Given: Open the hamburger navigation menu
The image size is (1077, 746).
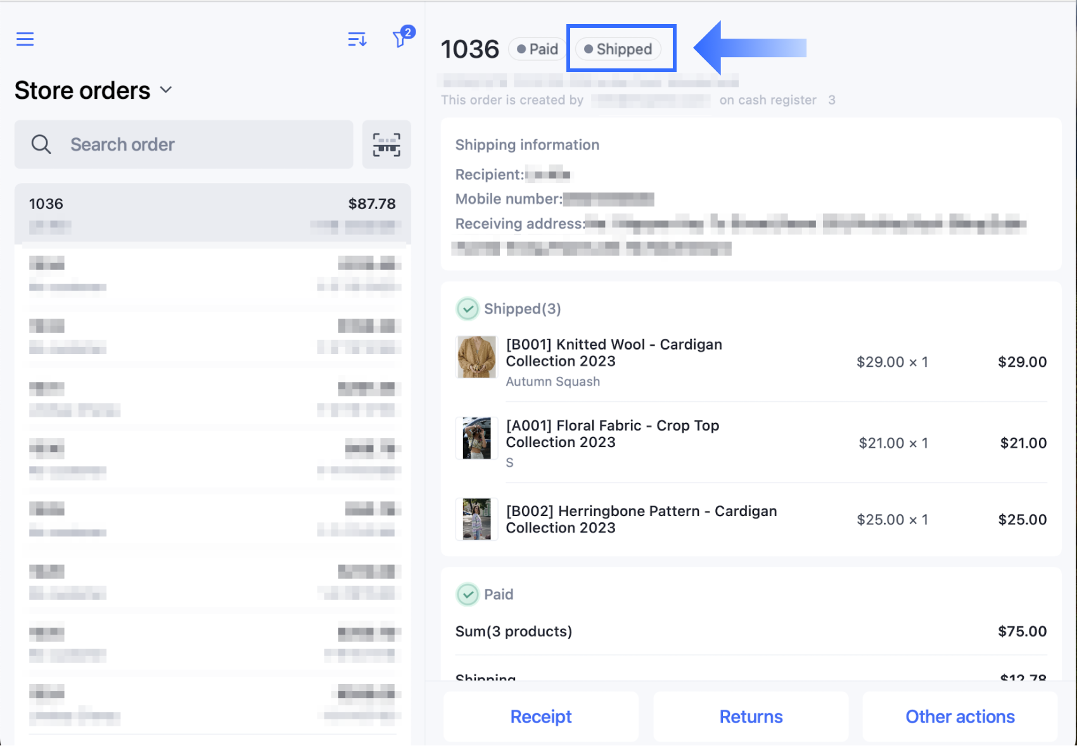Looking at the screenshot, I should tap(25, 39).
